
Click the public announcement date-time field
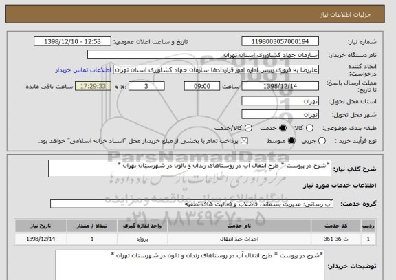(72, 41)
